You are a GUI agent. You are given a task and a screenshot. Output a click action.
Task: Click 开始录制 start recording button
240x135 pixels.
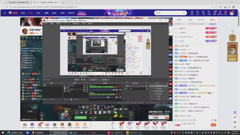159,88
